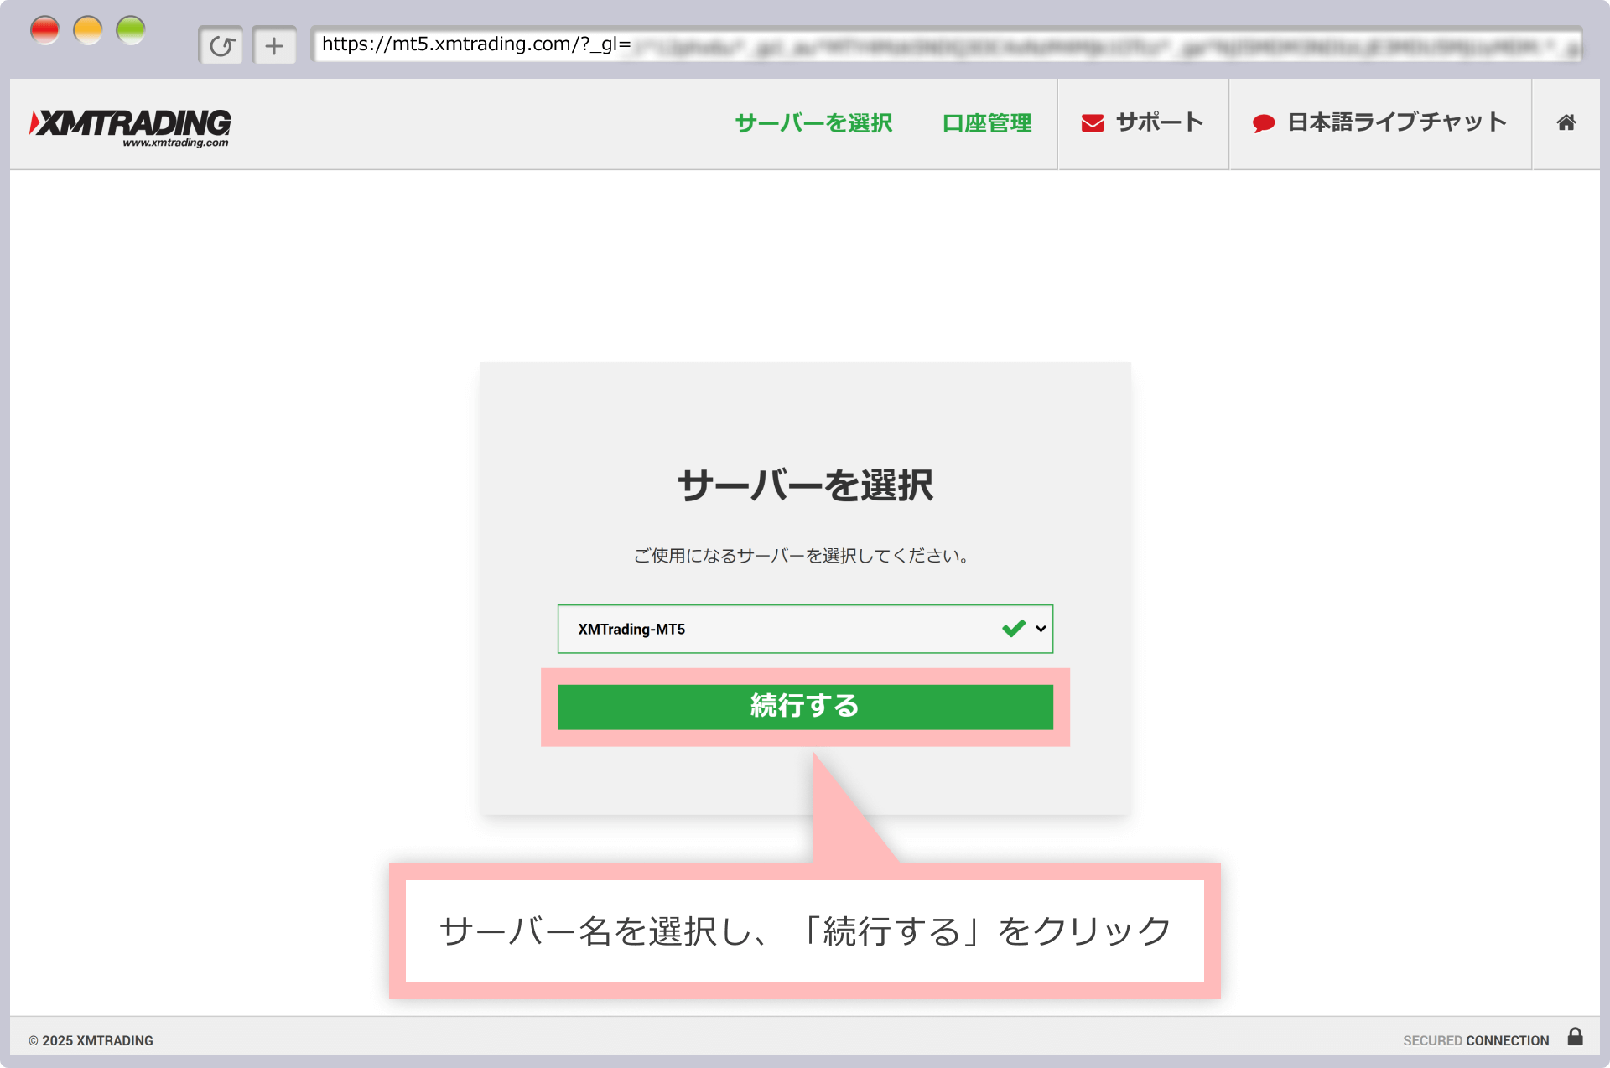Click the red window close button
1610x1068 pixels.
point(44,30)
